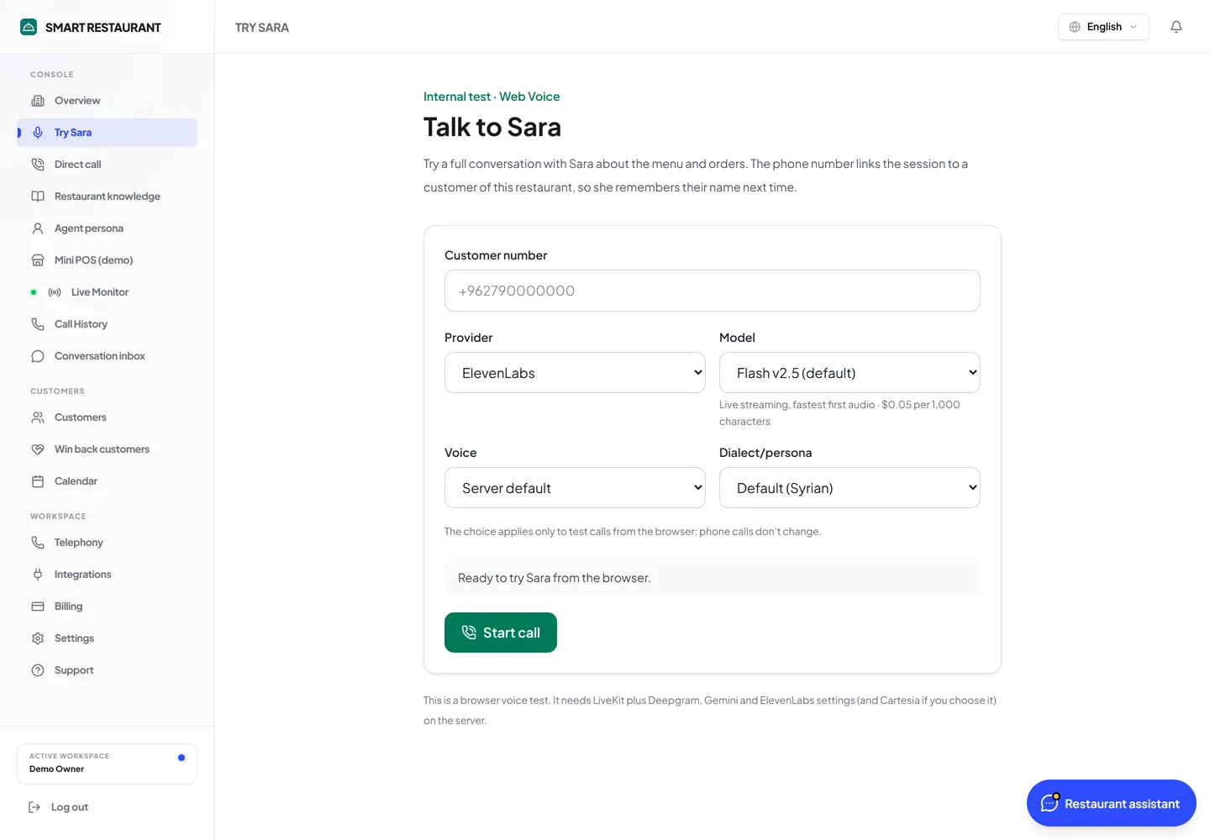Click the Settings gear icon

38,638
